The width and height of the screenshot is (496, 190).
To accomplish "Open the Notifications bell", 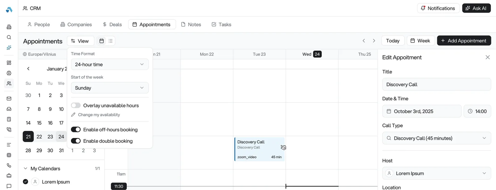I will 438,8.
